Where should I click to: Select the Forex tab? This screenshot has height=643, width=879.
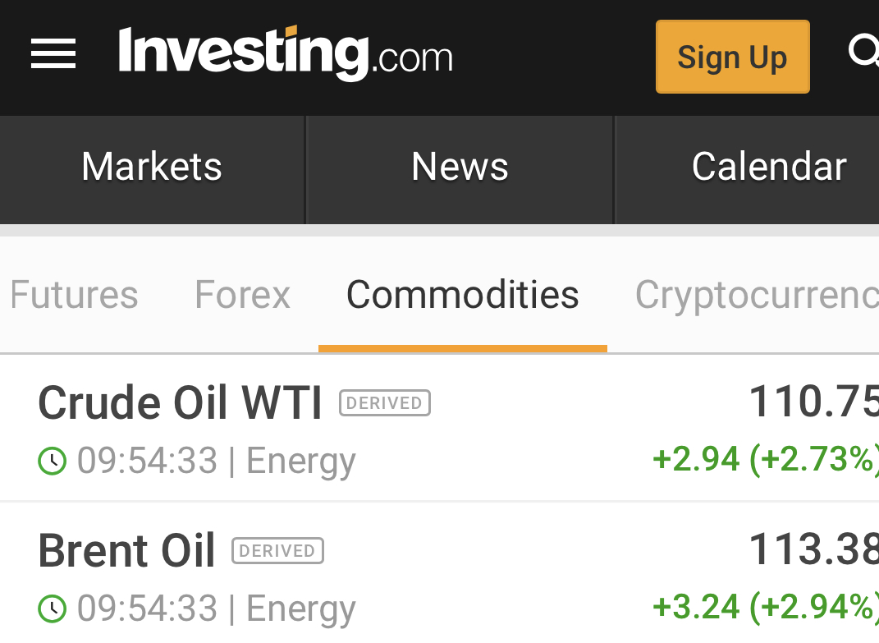(242, 295)
